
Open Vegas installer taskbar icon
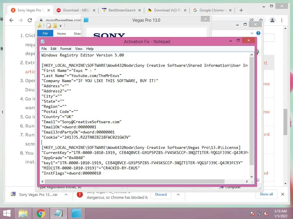[77, 213]
